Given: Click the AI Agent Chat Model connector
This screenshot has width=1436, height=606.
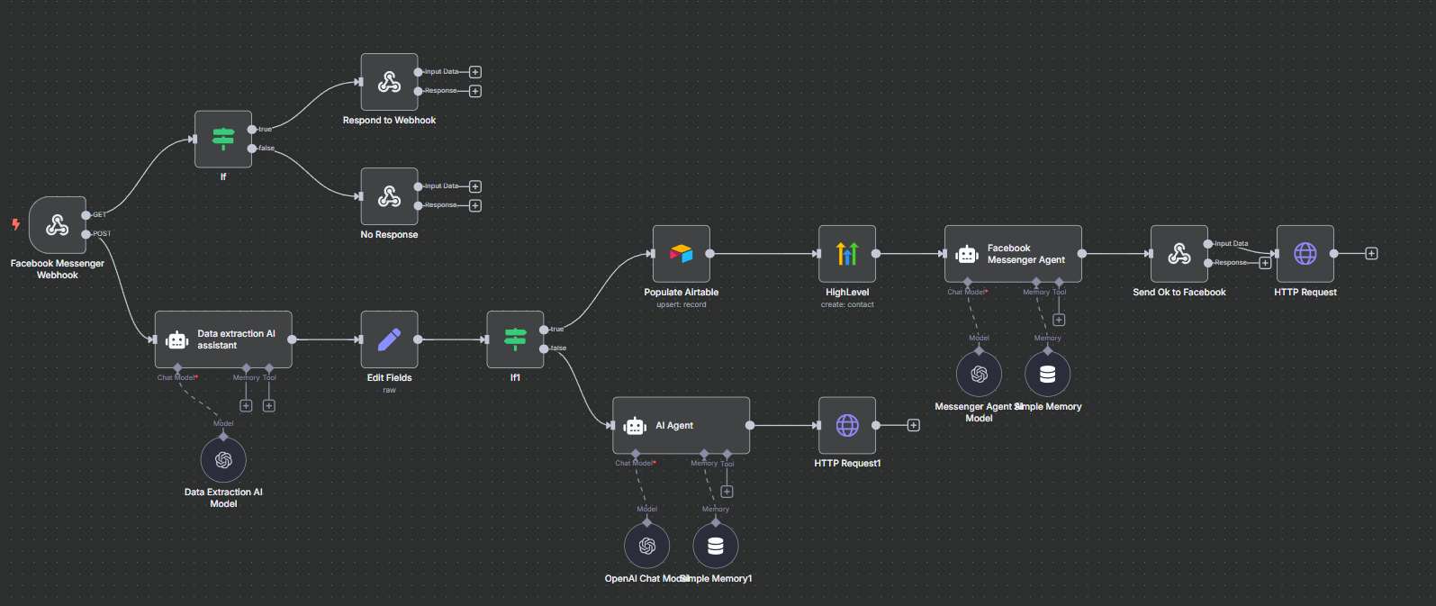Looking at the screenshot, I should click(636, 454).
